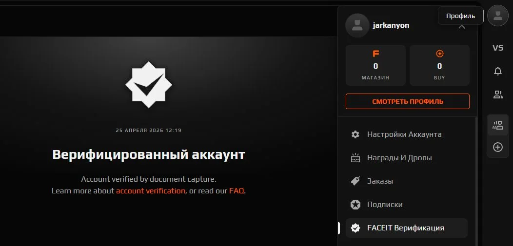Click the jarkanyon username in panel
The width and height of the screenshot is (513, 246).
pyautogui.click(x=391, y=25)
